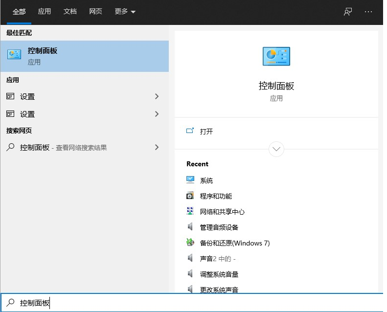Expand the 查看网络搜索结果 arrow chevron
The height and width of the screenshot is (312, 387).
157,147
